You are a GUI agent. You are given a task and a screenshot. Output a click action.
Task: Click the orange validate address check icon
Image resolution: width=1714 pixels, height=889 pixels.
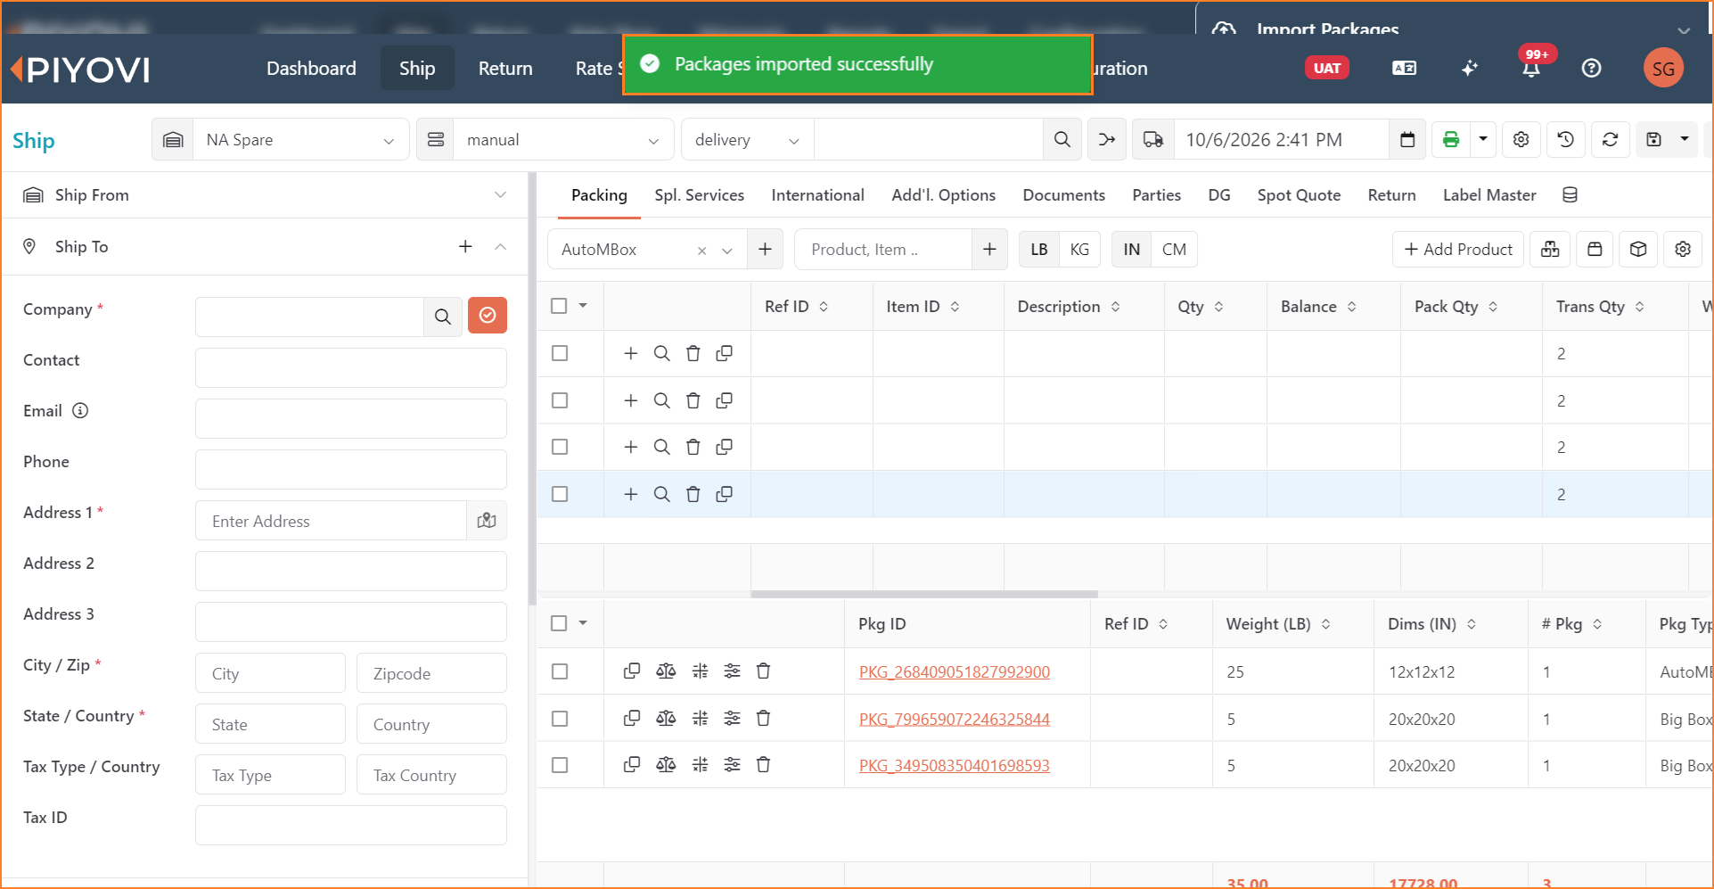(488, 316)
